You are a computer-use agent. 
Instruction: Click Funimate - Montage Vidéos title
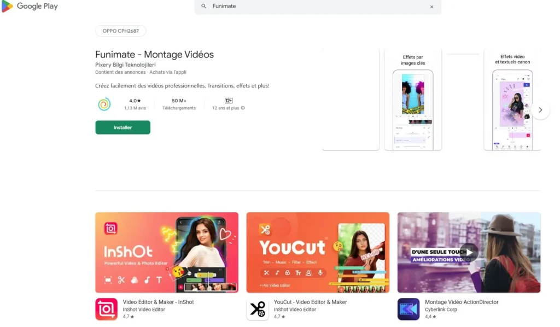click(x=154, y=54)
